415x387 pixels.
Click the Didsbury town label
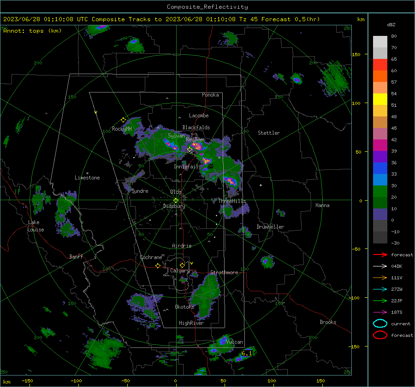(x=174, y=206)
